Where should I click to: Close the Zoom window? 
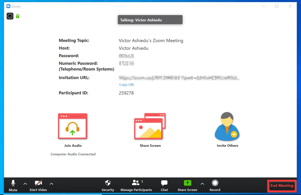pos(290,6)
